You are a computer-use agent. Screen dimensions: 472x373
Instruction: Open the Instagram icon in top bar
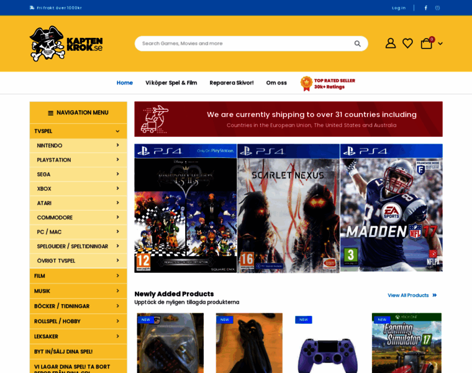pyautogui.click(x=437, y=8)
